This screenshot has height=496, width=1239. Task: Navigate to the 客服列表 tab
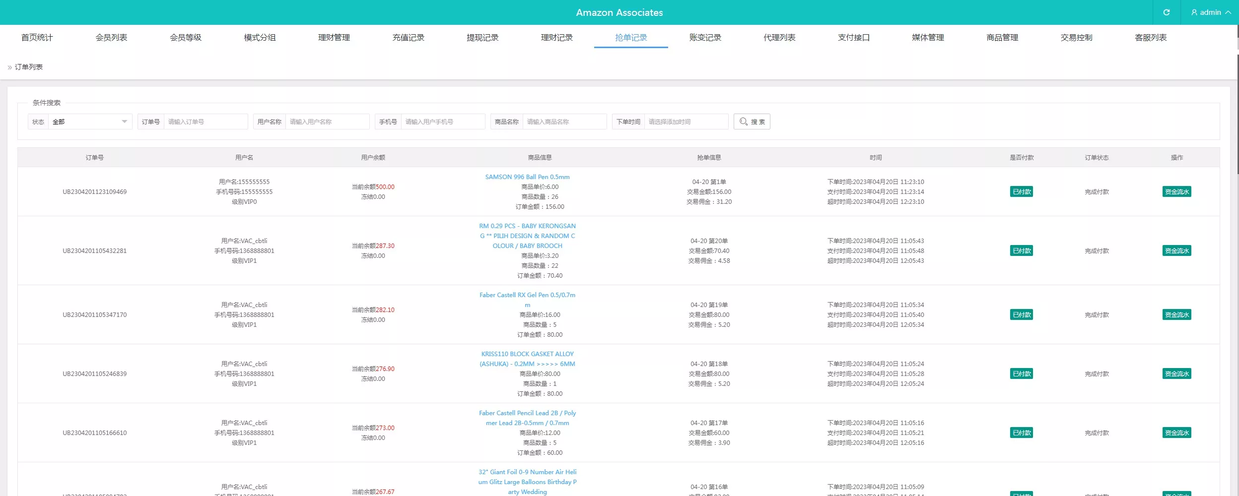pos(1150,38)
